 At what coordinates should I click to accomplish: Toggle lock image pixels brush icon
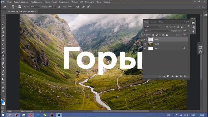tap(157, 35)
